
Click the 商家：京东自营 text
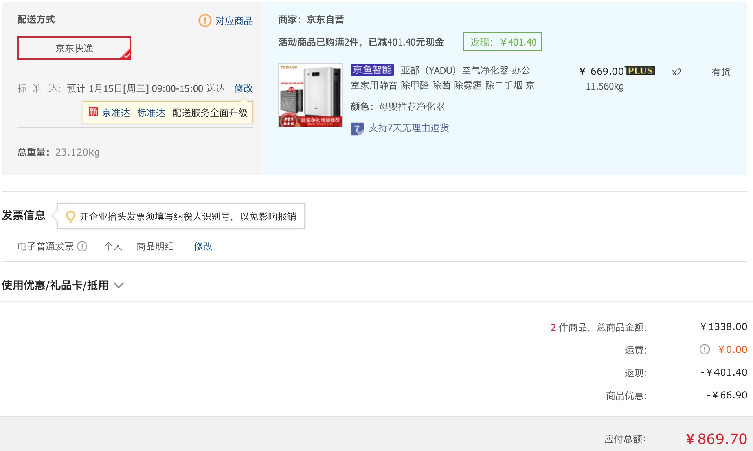311,19
